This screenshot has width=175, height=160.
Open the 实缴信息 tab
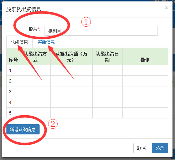(46, 42)
